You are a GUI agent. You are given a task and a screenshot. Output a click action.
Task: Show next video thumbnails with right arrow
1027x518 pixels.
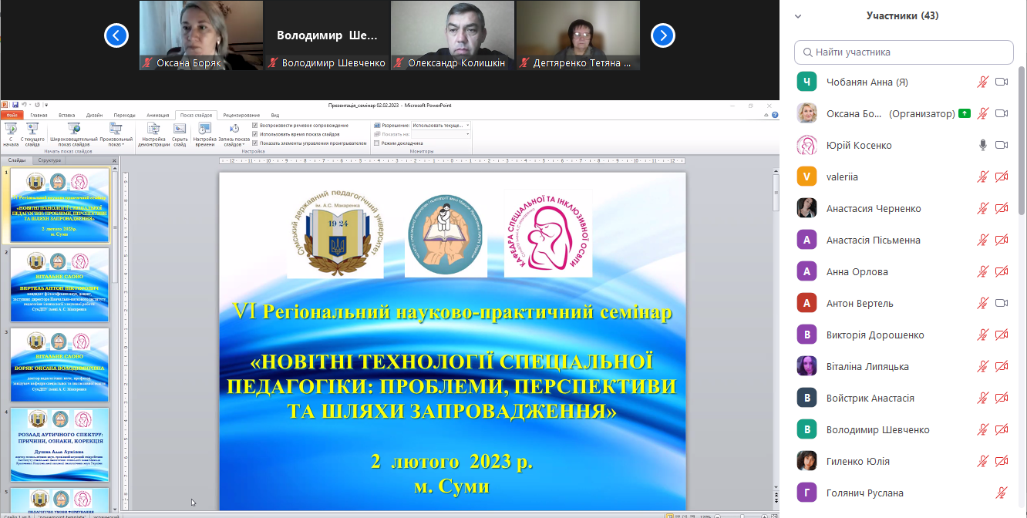tap(663, 35)
